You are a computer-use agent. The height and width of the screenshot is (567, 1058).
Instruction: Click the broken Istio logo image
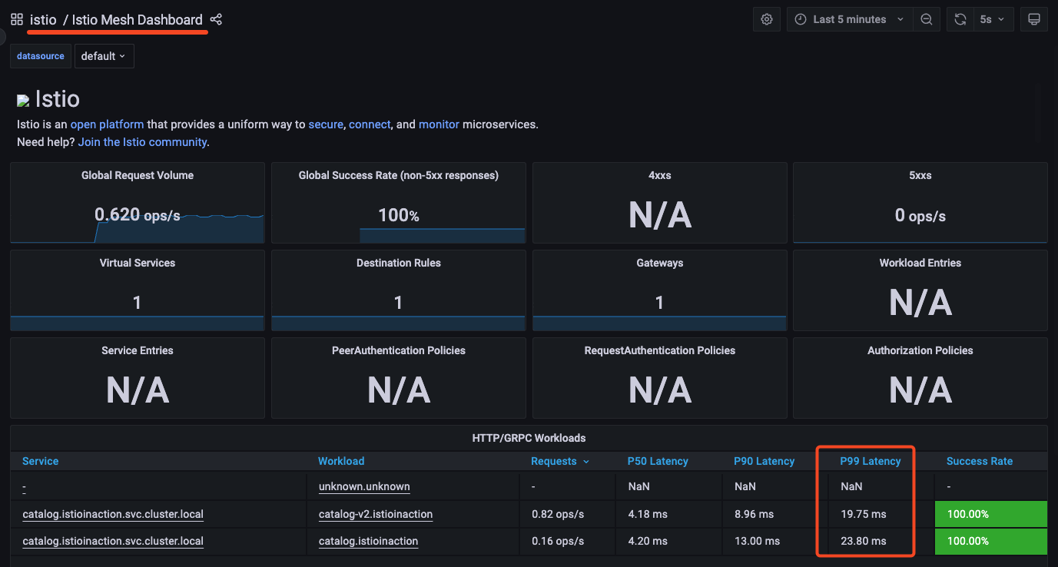click(23, 101)
